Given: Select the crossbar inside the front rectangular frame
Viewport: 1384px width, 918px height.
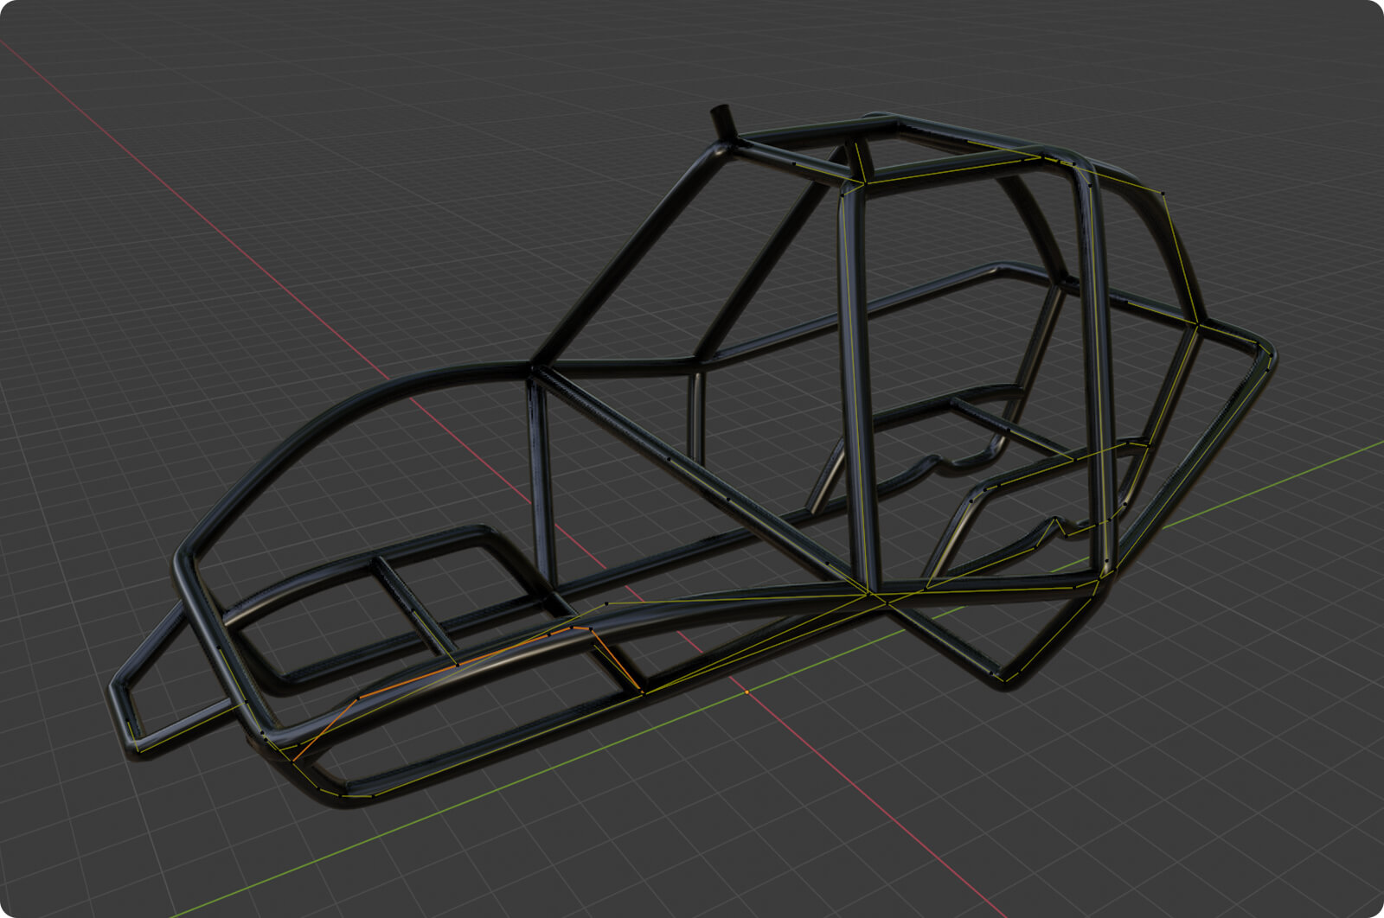Looking at the screenshot, I should point(413,606).
